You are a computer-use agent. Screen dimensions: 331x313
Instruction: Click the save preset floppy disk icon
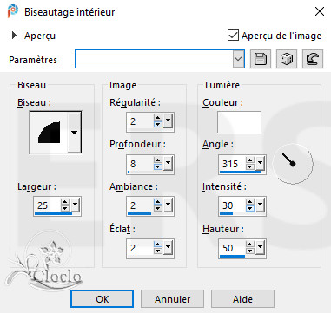tap(261, 59)
